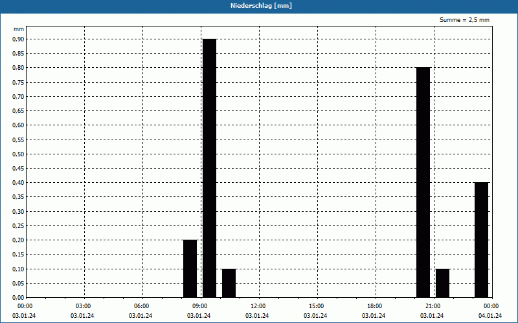
Task: Click the 0,50 y-axis label
Action: point(18,154)
